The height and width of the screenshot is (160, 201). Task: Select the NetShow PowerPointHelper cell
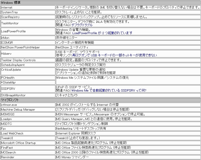coord(28,47)
